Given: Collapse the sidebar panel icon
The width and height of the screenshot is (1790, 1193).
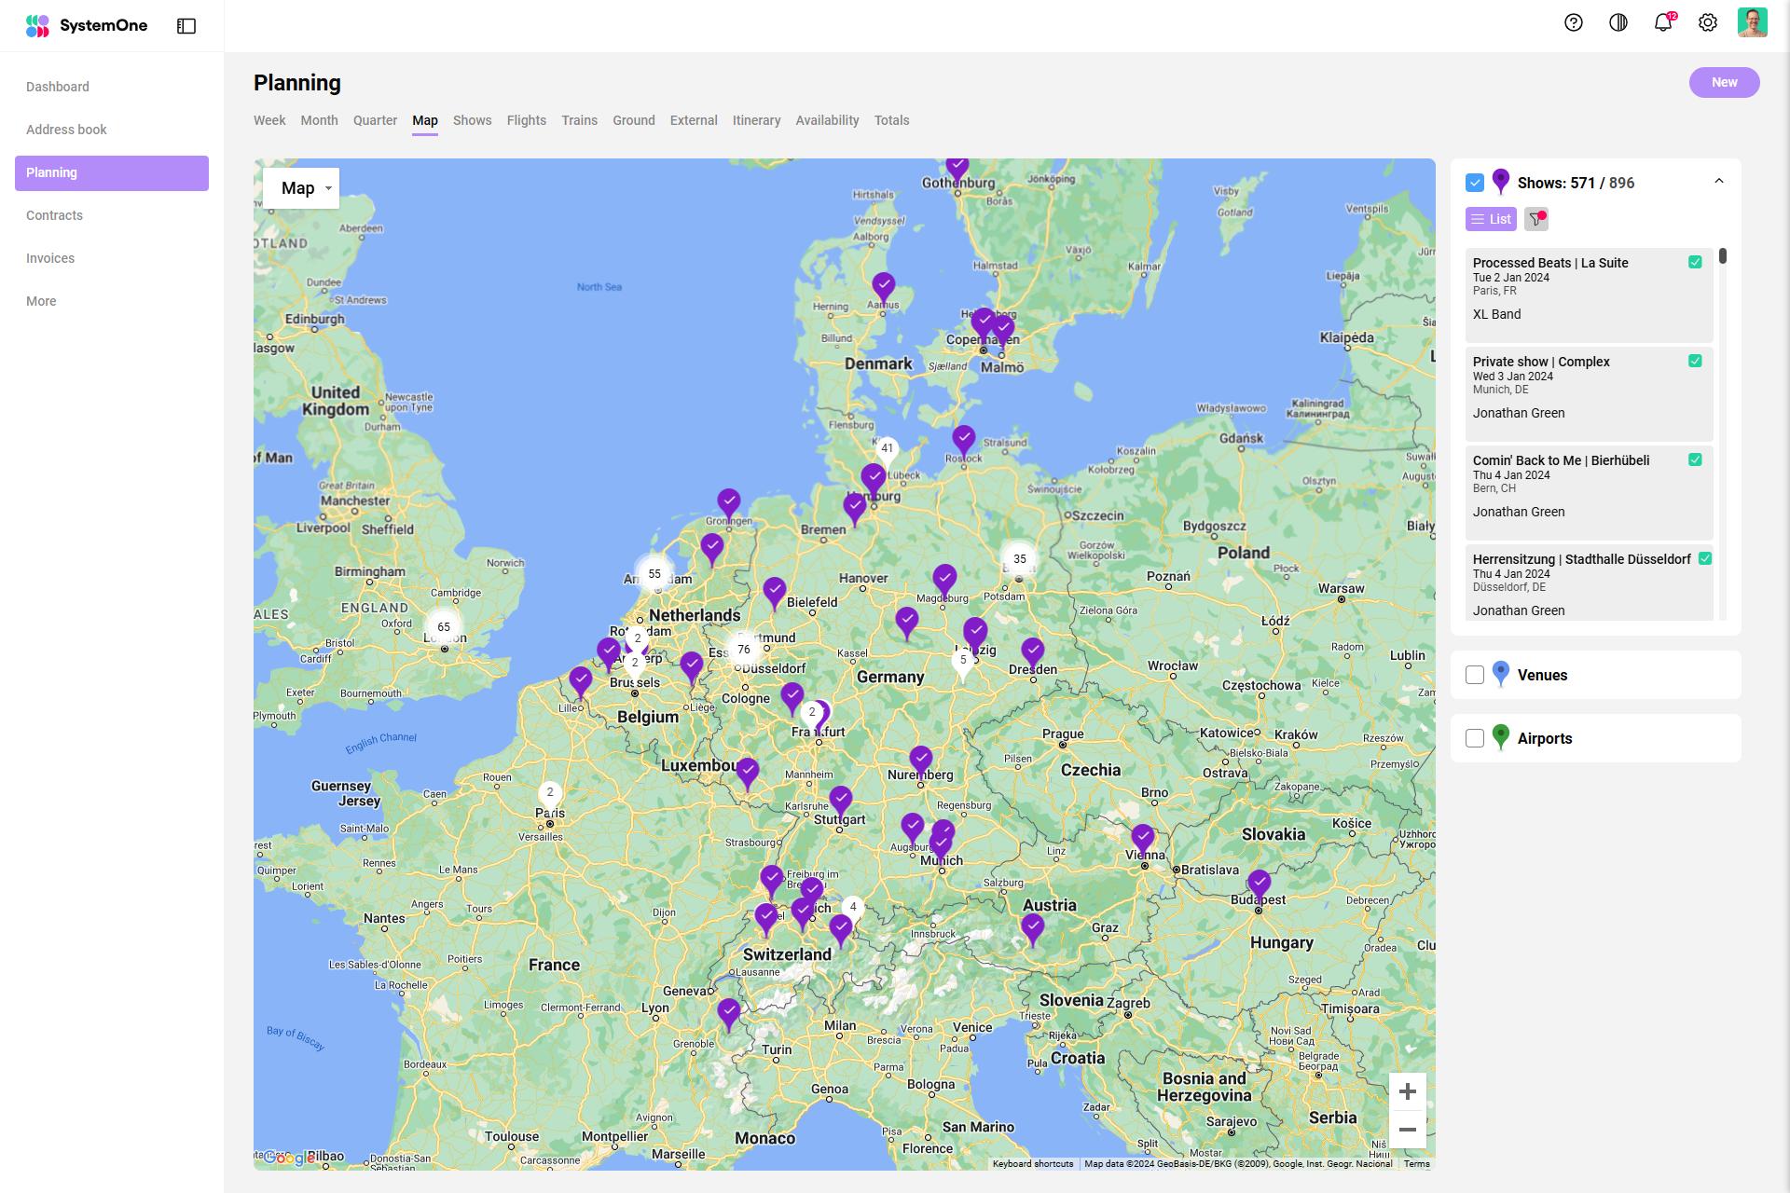Looking at the screenshot, I should [x=186, y=26].
